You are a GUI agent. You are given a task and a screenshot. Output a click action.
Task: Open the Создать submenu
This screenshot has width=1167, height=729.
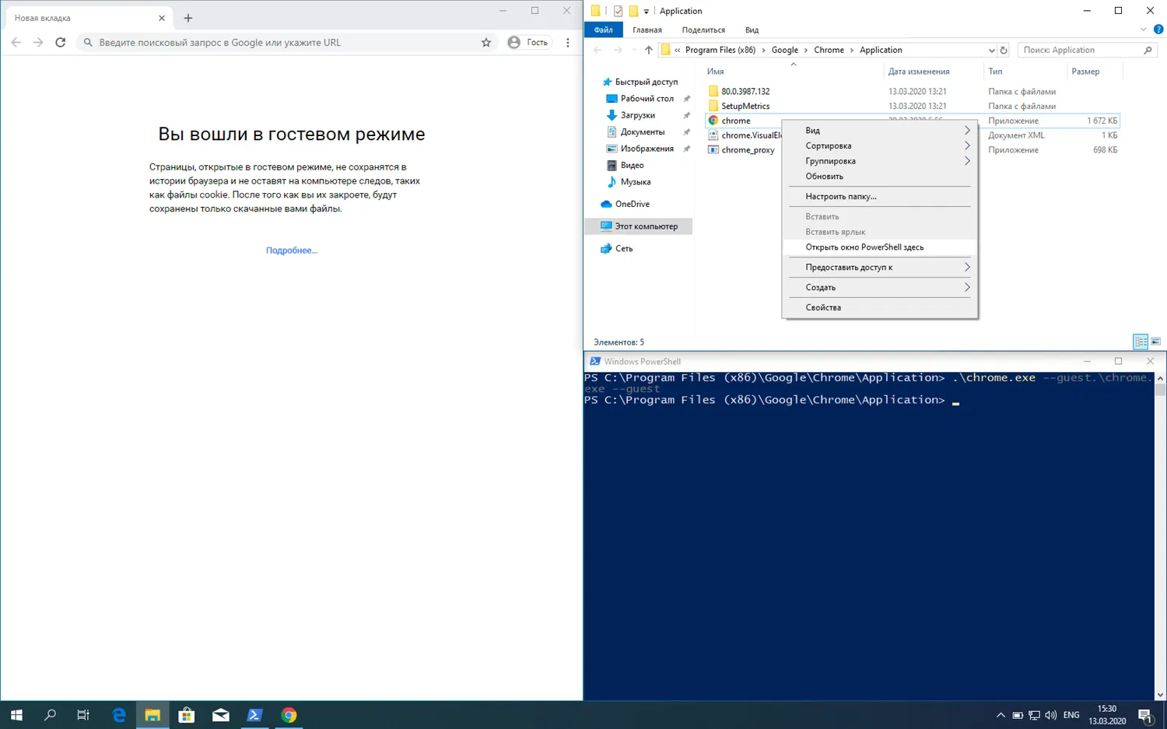coord(879,288)
